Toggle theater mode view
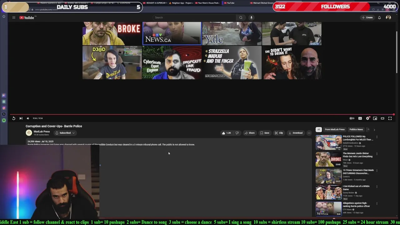Viewport: 400px width, 225px height. 382,118
